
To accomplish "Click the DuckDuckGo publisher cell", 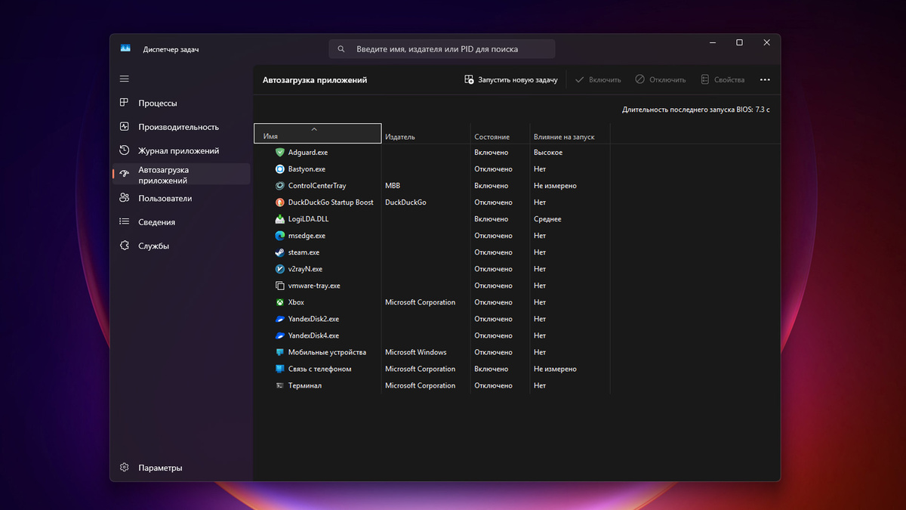I will pyautogui.click(x=405, y=202).
